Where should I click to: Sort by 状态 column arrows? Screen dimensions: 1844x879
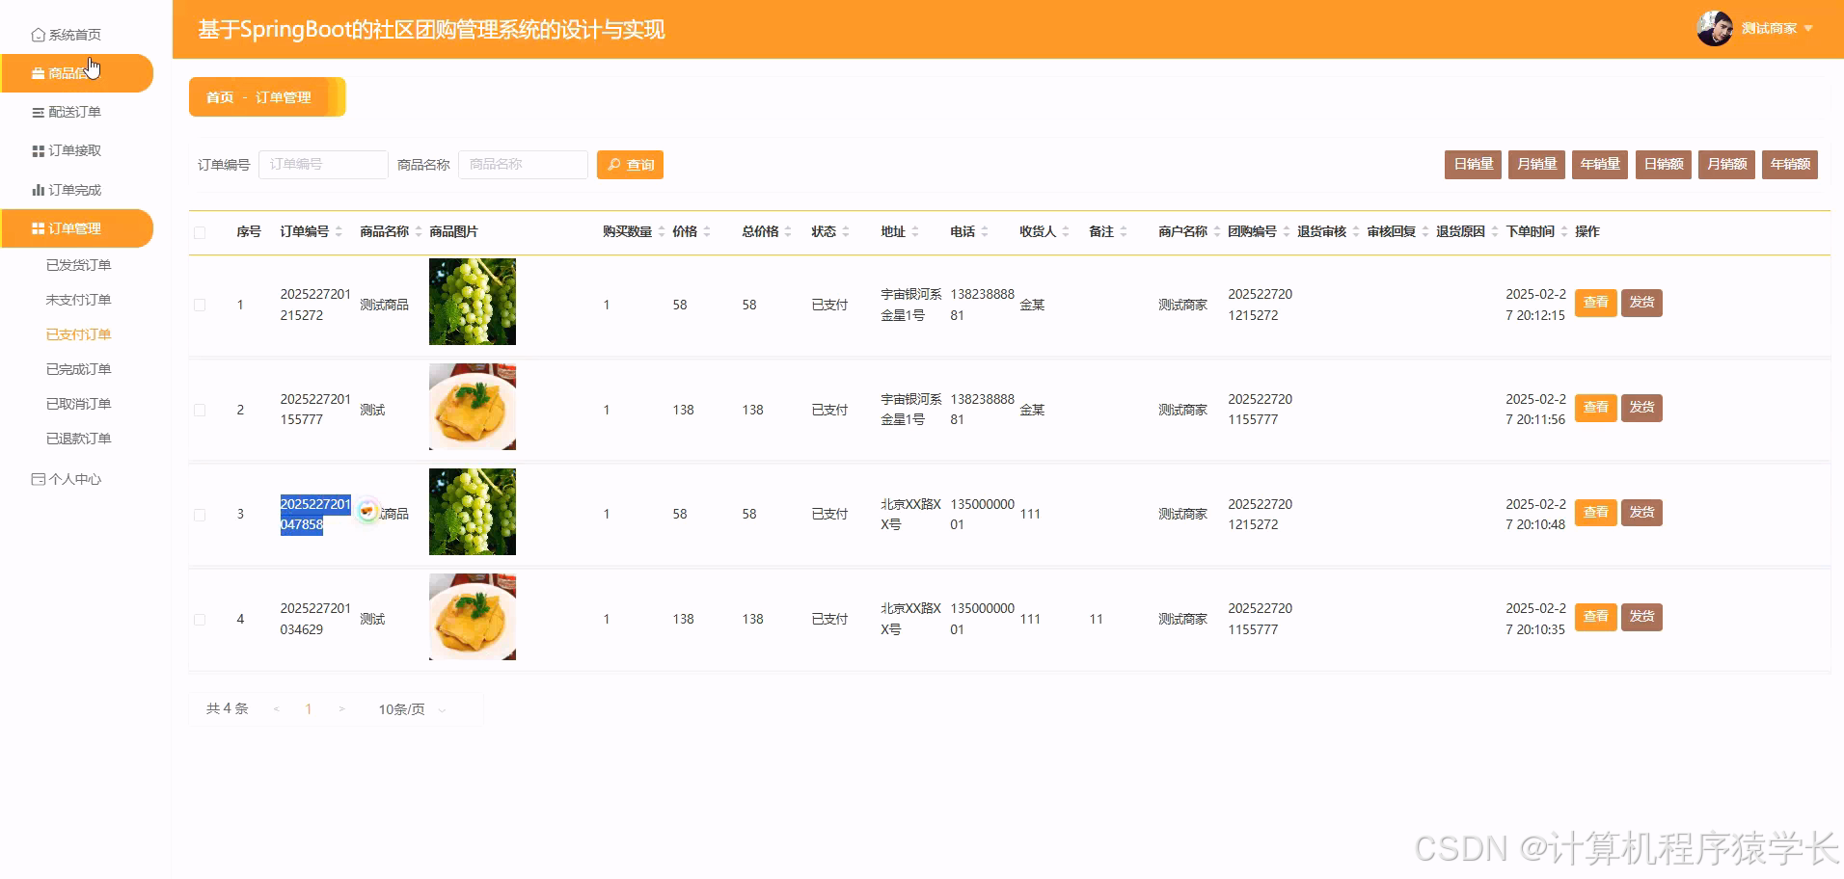pyautogui.click(x=846, y=231)
